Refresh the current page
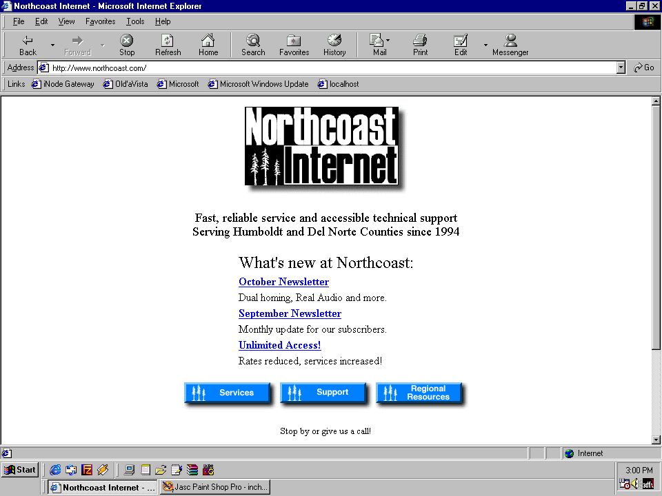 pyautogui.click(x=168, y=45)
